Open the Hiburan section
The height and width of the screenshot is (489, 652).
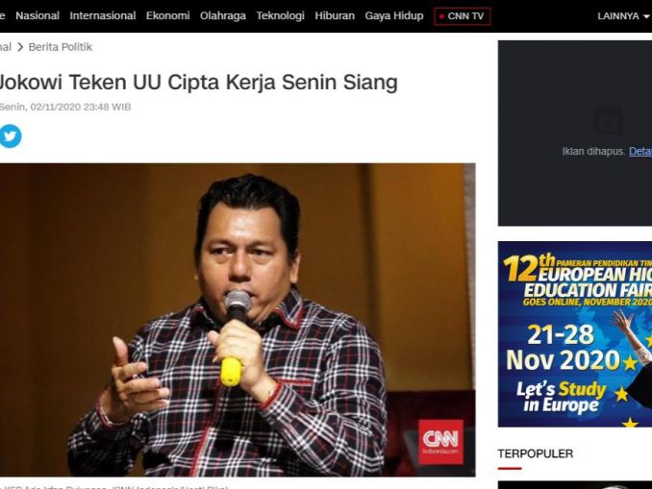coord(335,15)
